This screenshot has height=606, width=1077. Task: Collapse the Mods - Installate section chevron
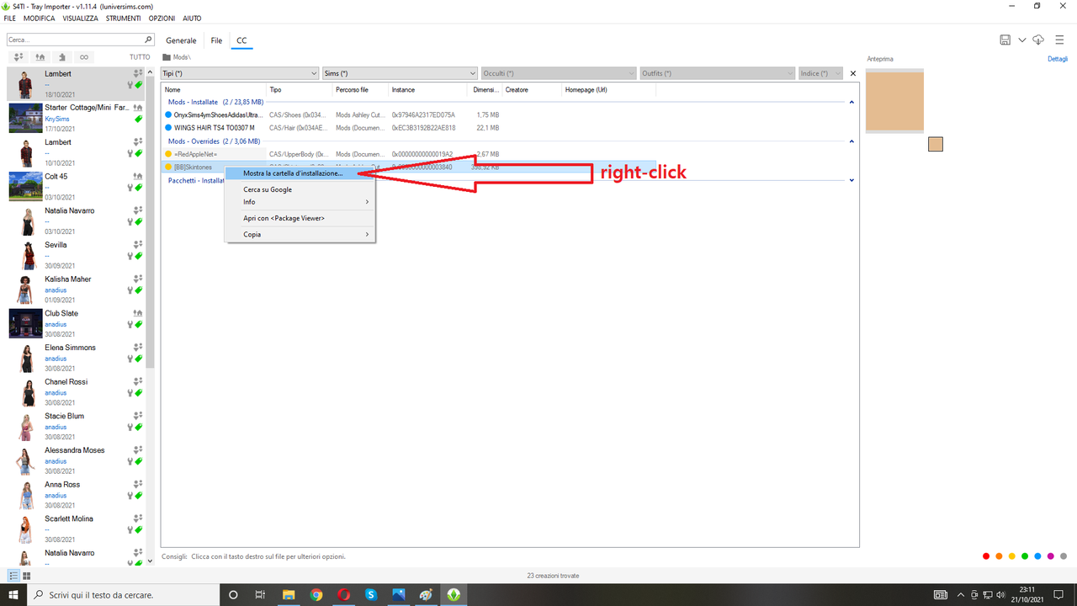(x=851, y=101)
